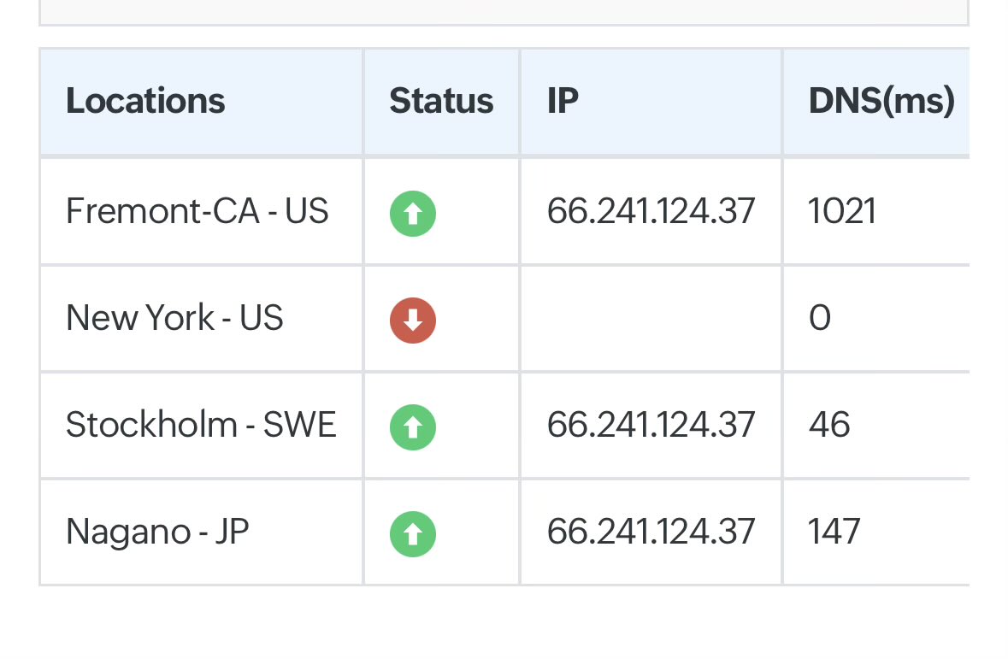Click the DNS(ms) column header
1008x659 pixels.
point(881,102)
